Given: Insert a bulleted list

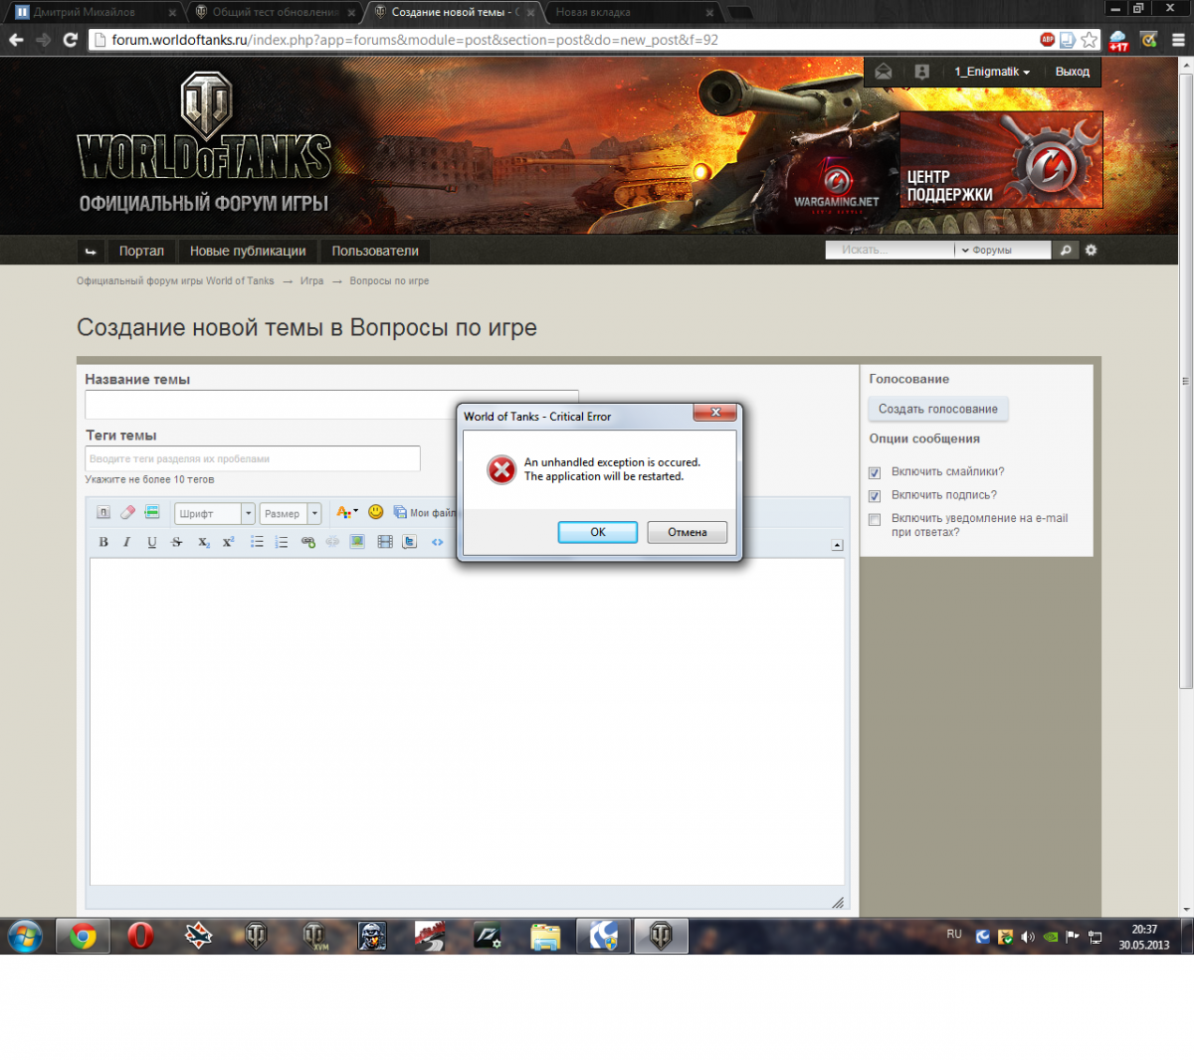Looking at the screenshot, I should (257, 542).
